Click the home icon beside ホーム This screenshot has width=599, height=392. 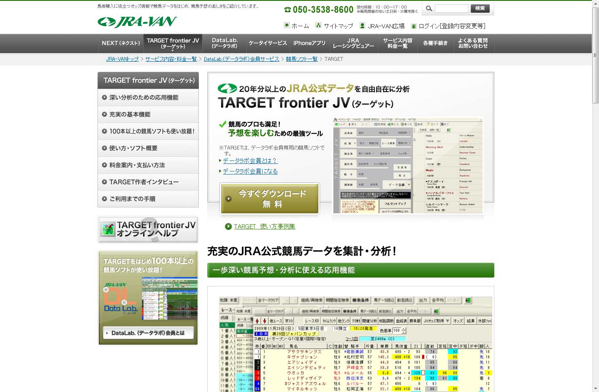[287, 25]
